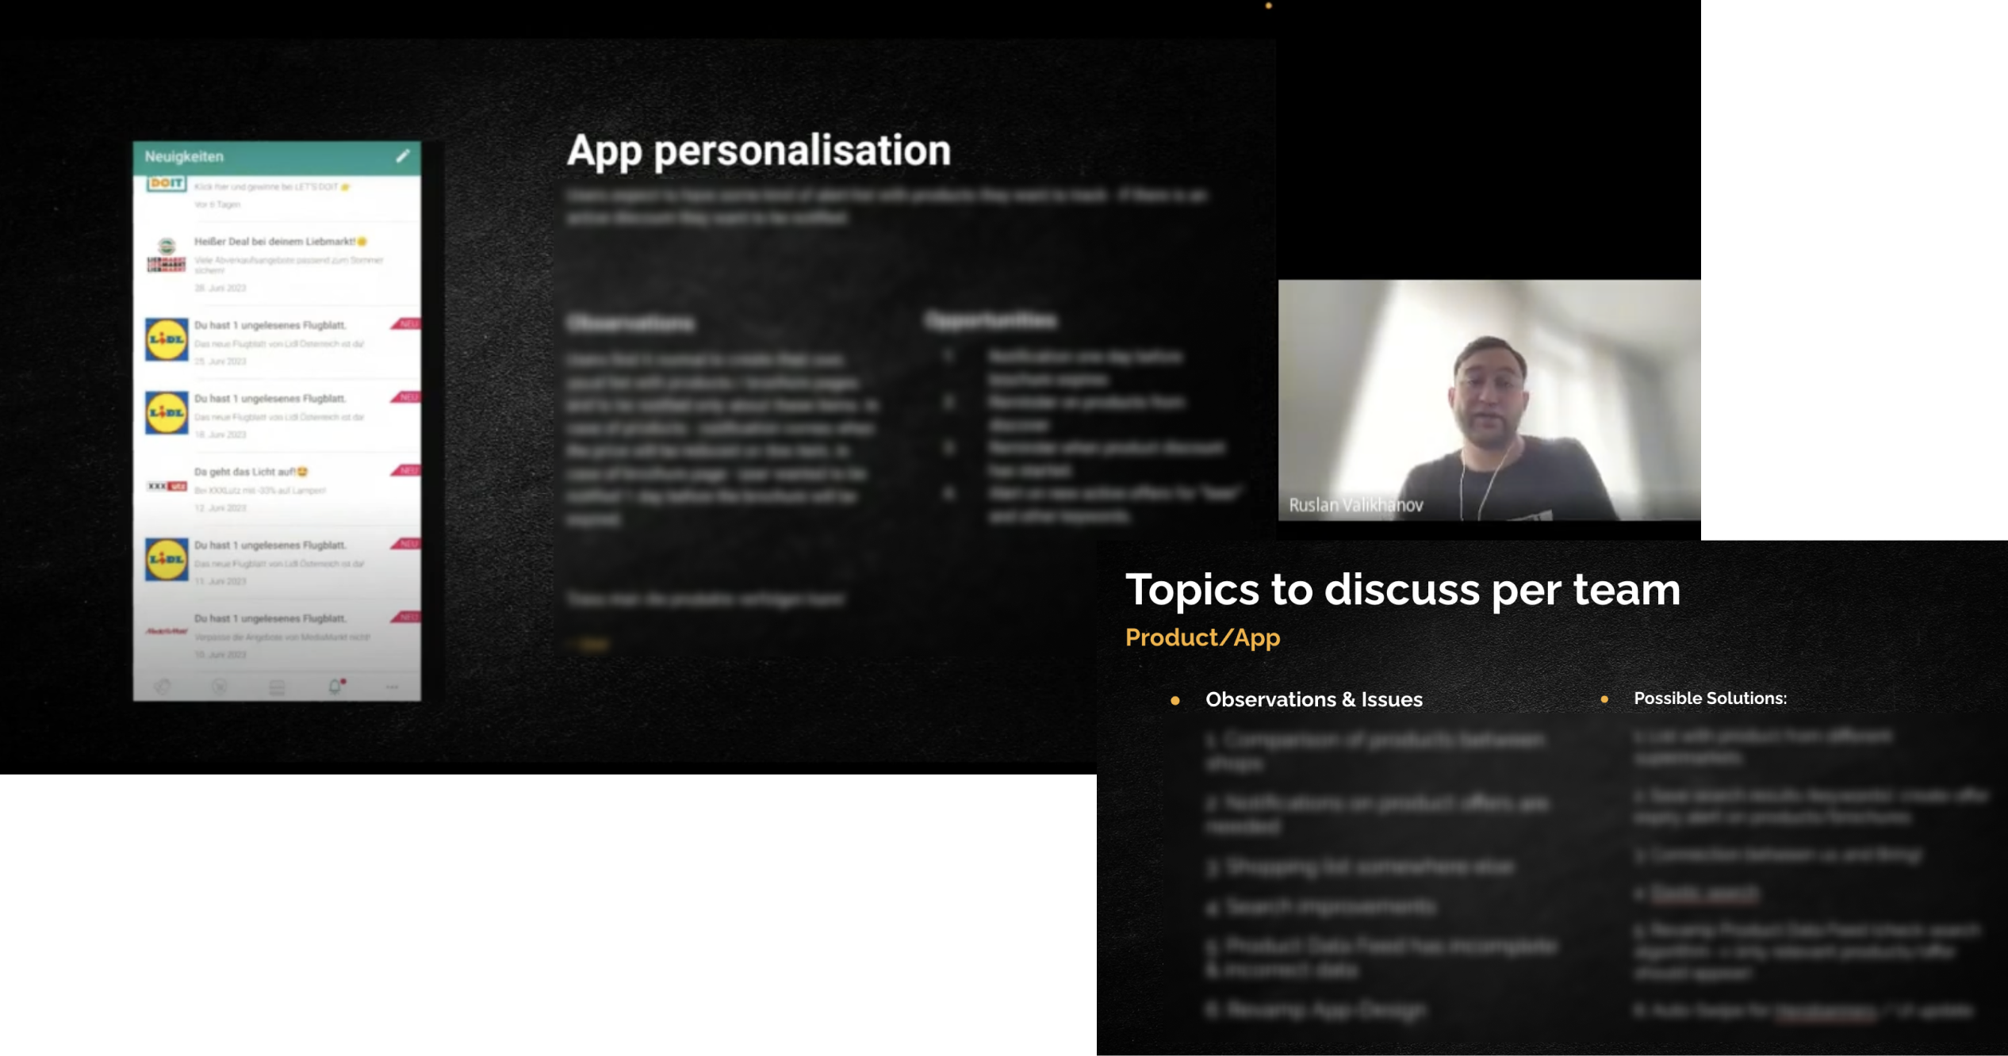2008x1056 pixels.
Task: Click the 'Observations & Issues' bullet heading
Action: pos(1313,699)
